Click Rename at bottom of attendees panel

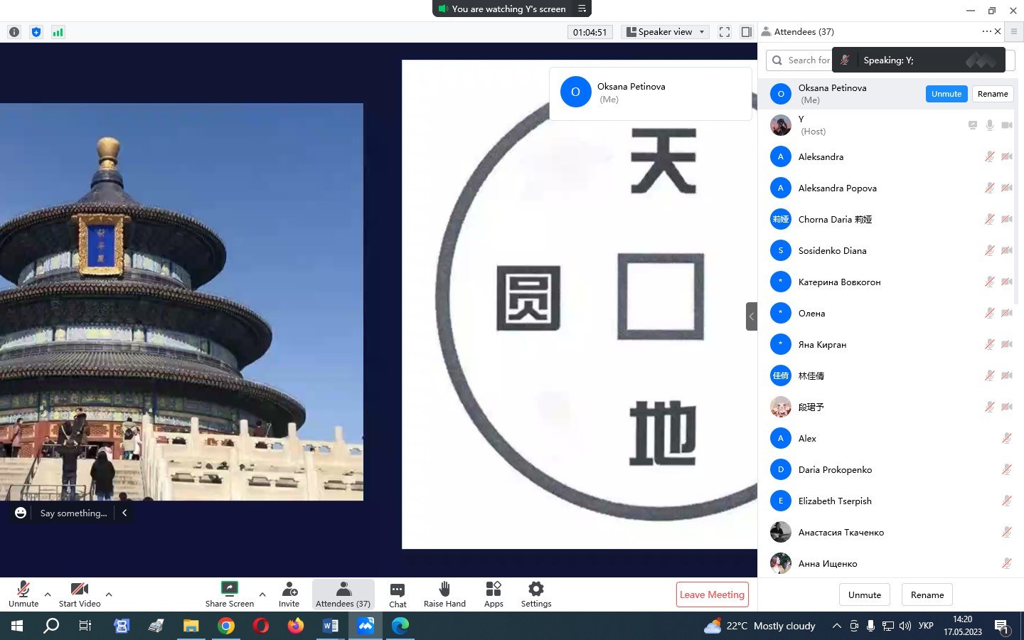(927, 595)
